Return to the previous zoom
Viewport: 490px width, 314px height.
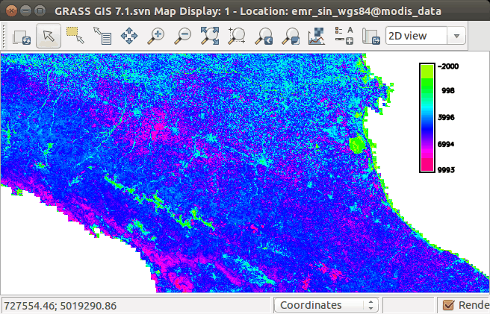coord(264,35)
